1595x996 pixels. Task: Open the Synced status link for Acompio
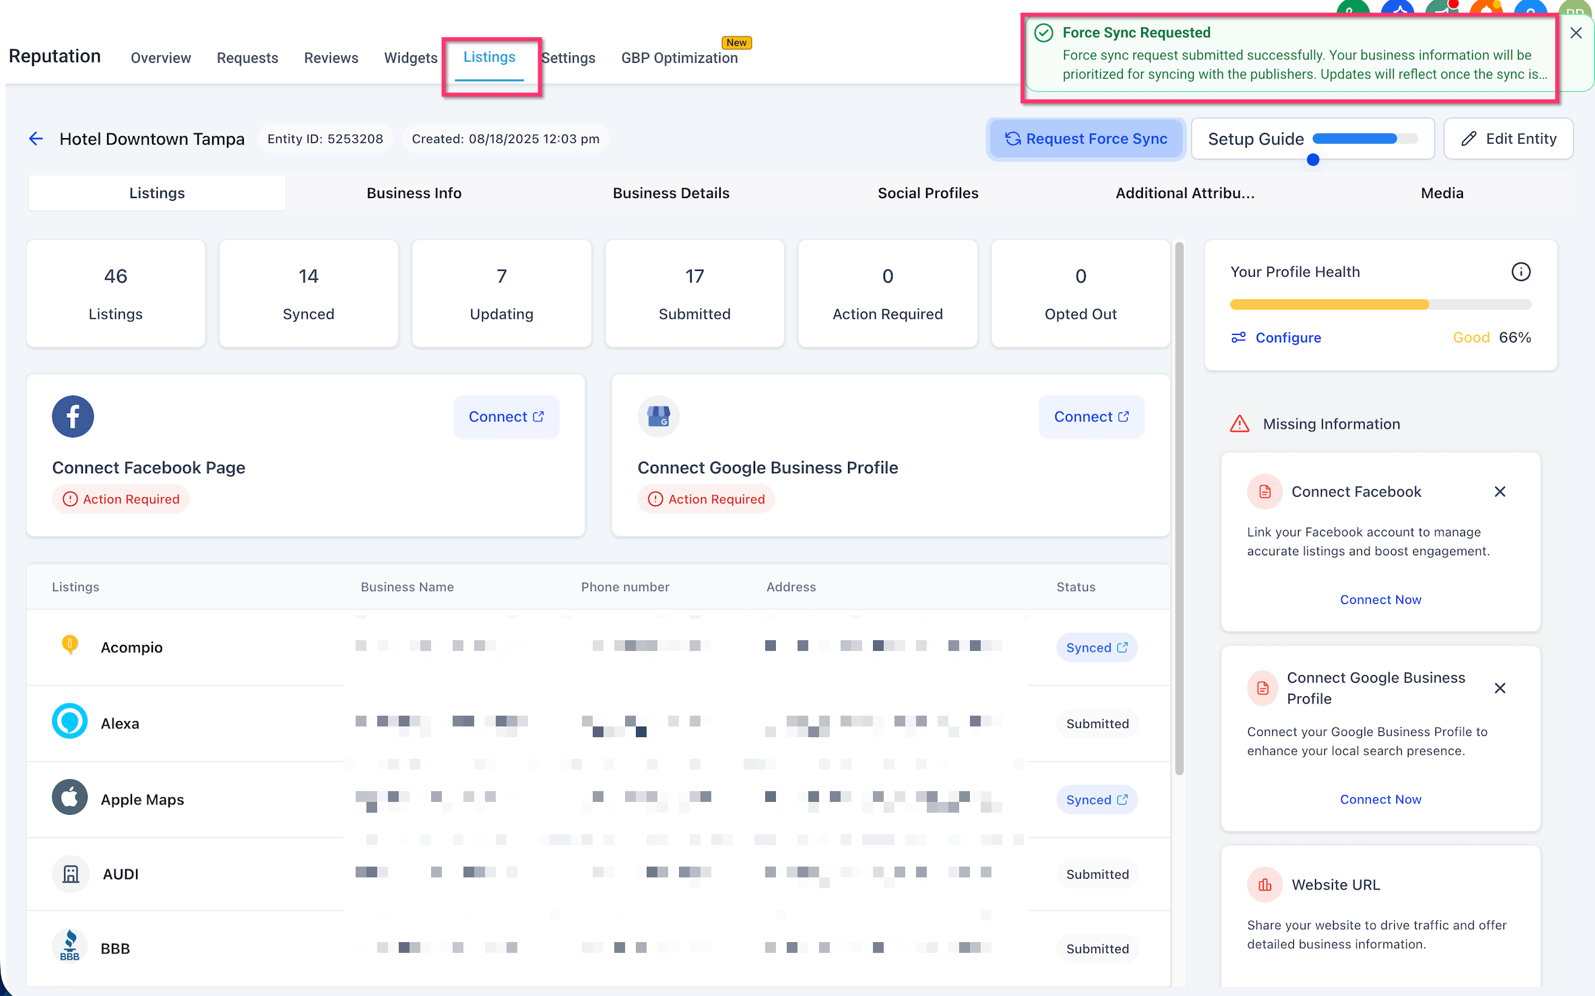1096,648
